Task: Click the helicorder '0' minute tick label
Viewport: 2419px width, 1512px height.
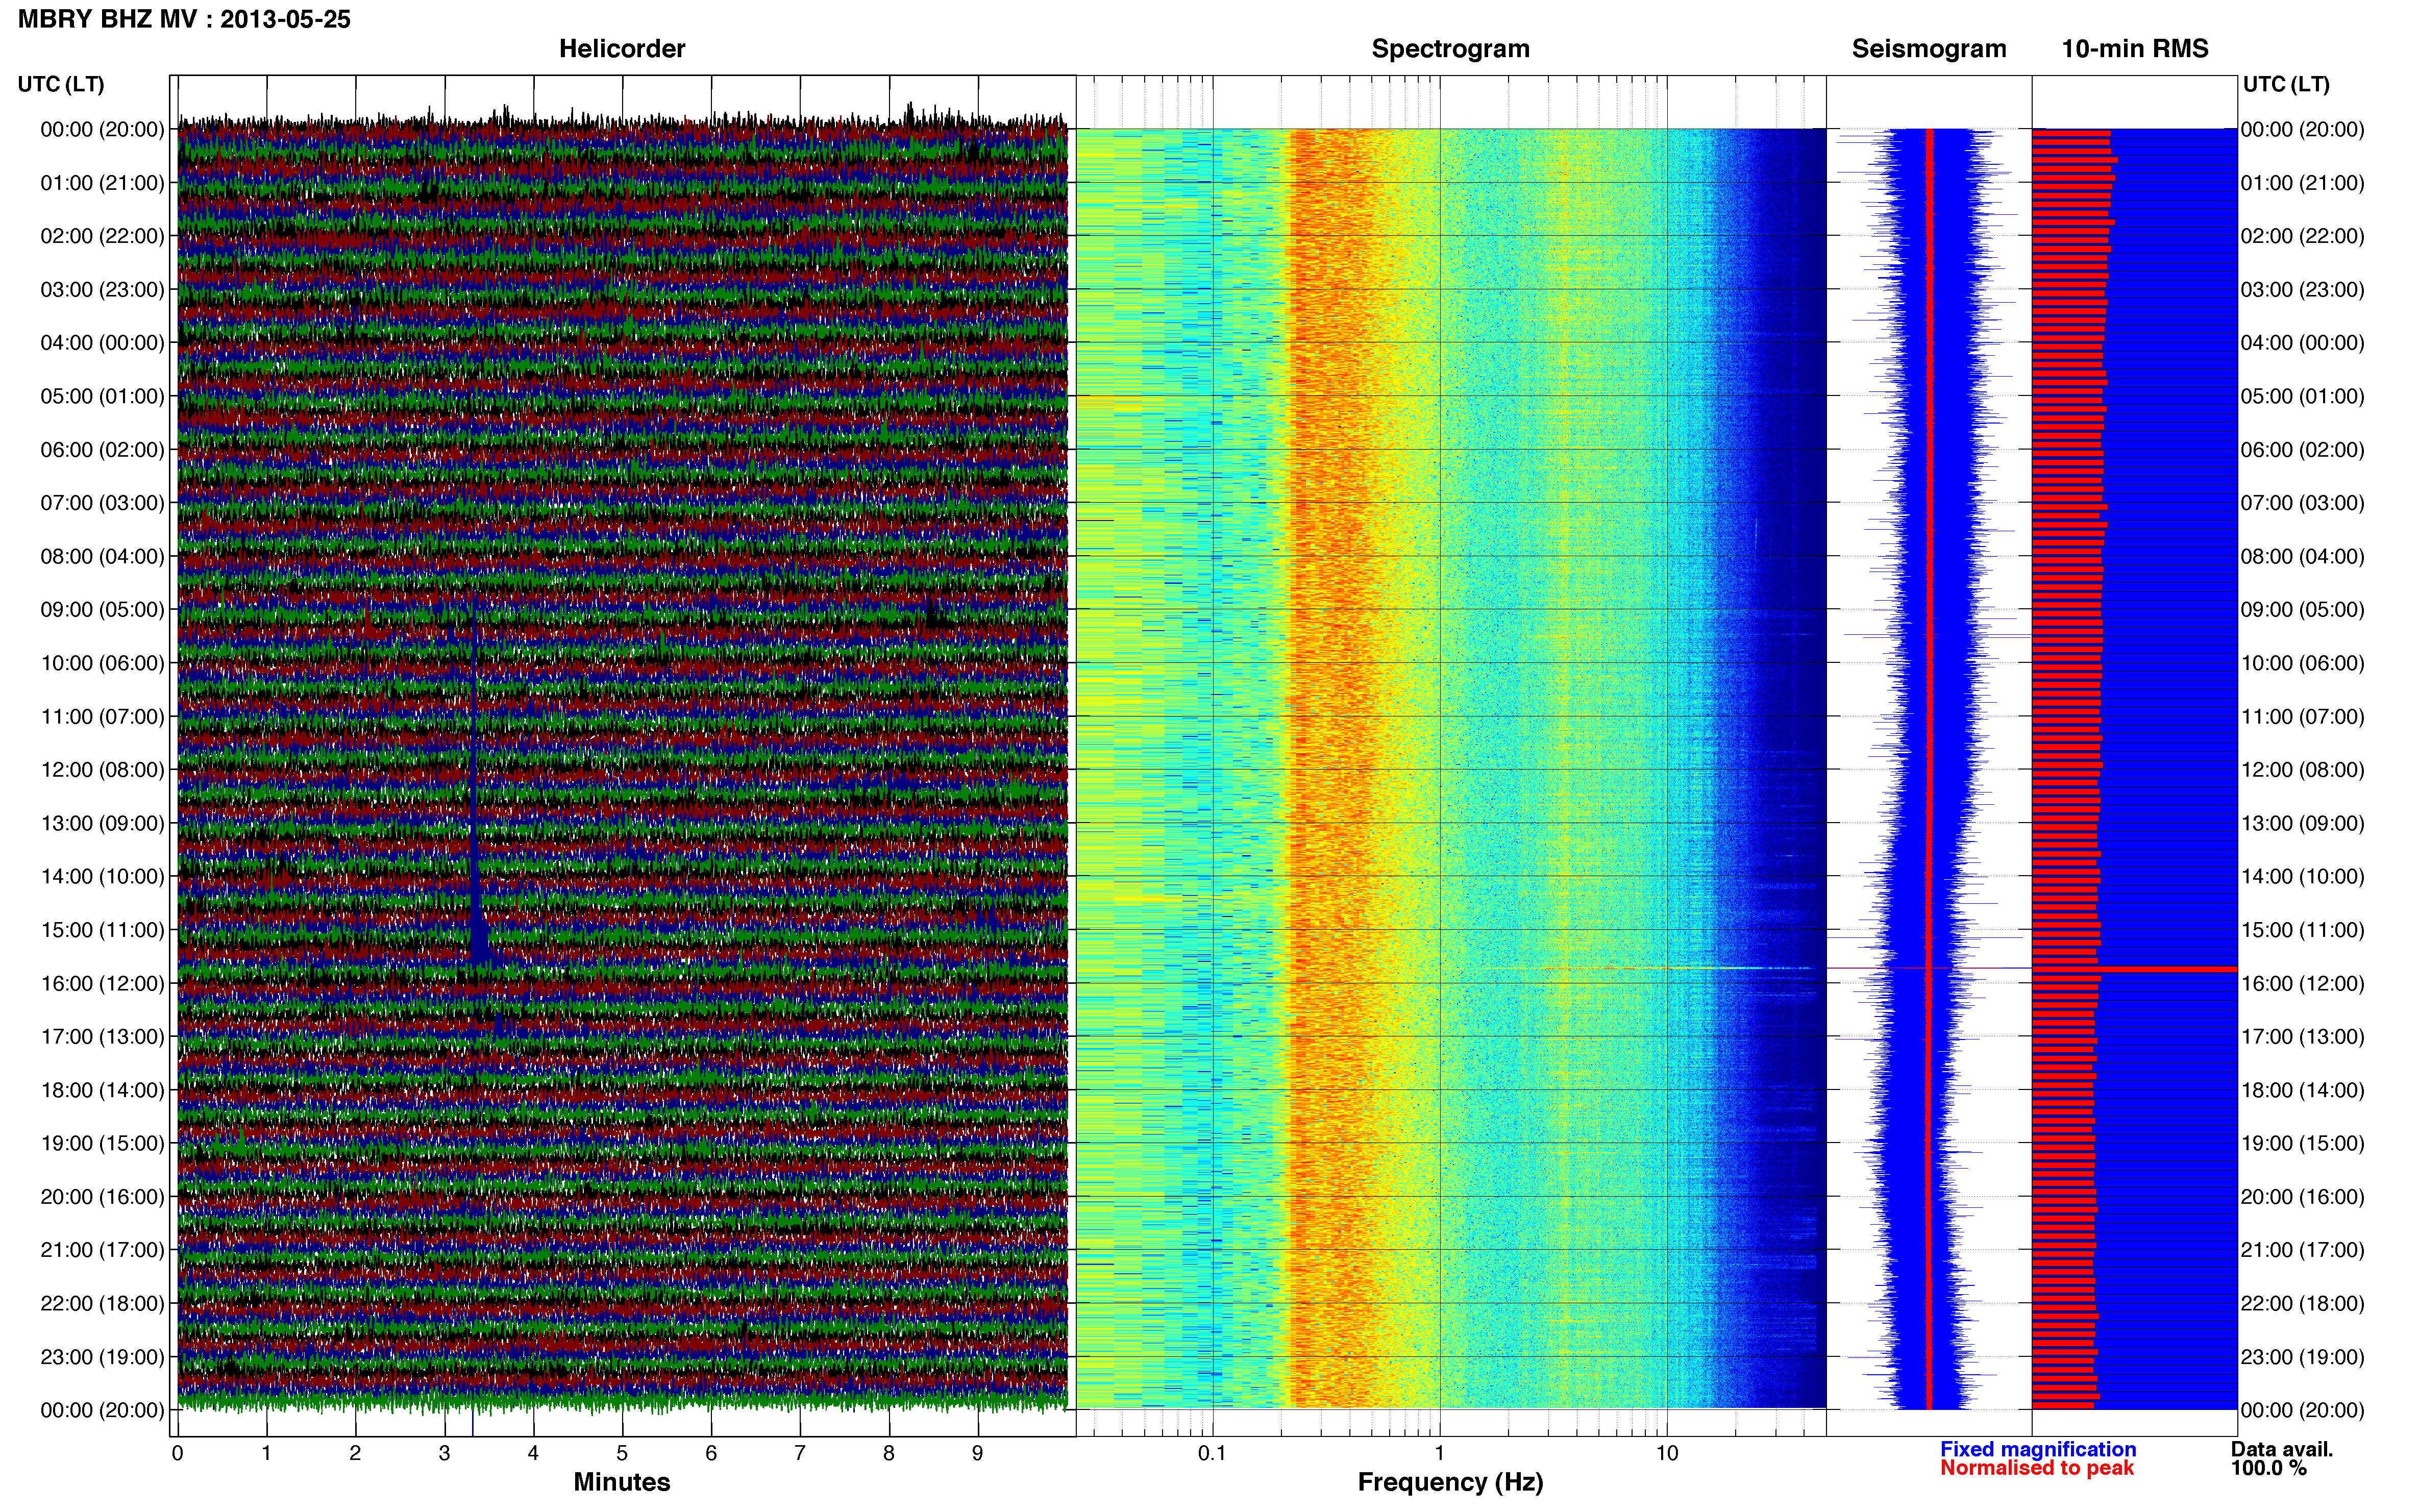Action: click(x=177, y=1453)
